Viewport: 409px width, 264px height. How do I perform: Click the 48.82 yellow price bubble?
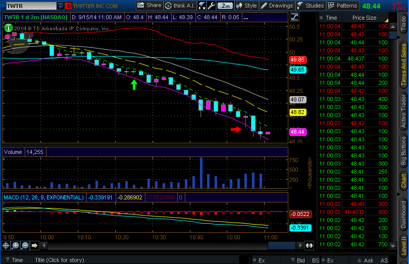tap(297, 112)
